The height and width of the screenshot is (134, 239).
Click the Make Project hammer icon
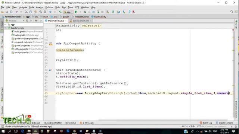pos(60,12)
